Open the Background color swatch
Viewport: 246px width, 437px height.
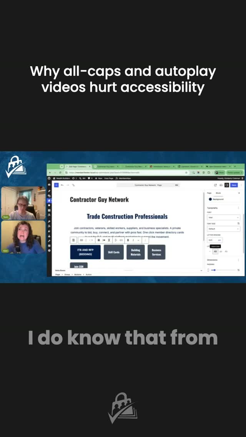pos(210,199)
